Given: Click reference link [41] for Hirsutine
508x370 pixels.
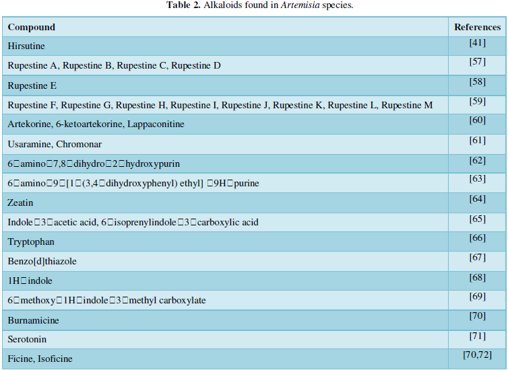Looking at the screenshot, I should click(478, 42).
